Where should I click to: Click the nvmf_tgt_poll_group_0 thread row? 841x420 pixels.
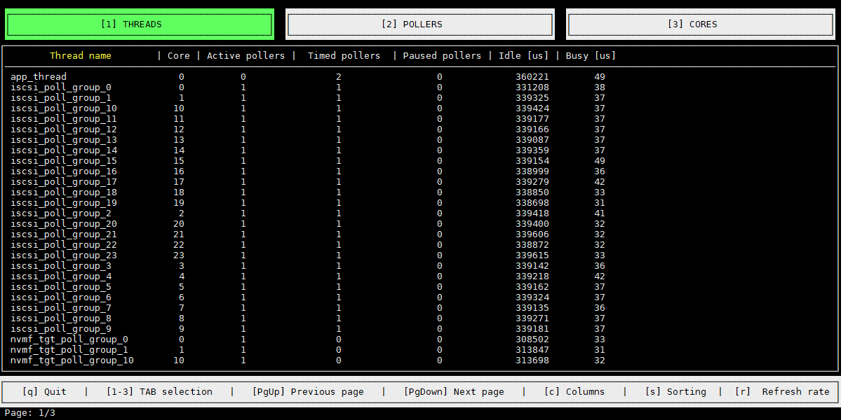coord(69,339)
